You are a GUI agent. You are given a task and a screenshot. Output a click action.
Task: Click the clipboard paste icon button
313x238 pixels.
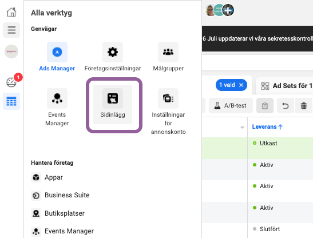(265, 106)
